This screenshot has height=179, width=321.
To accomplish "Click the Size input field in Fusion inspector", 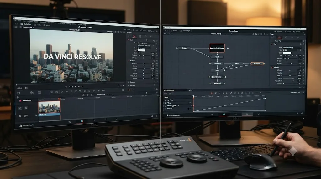I will 290,50.
